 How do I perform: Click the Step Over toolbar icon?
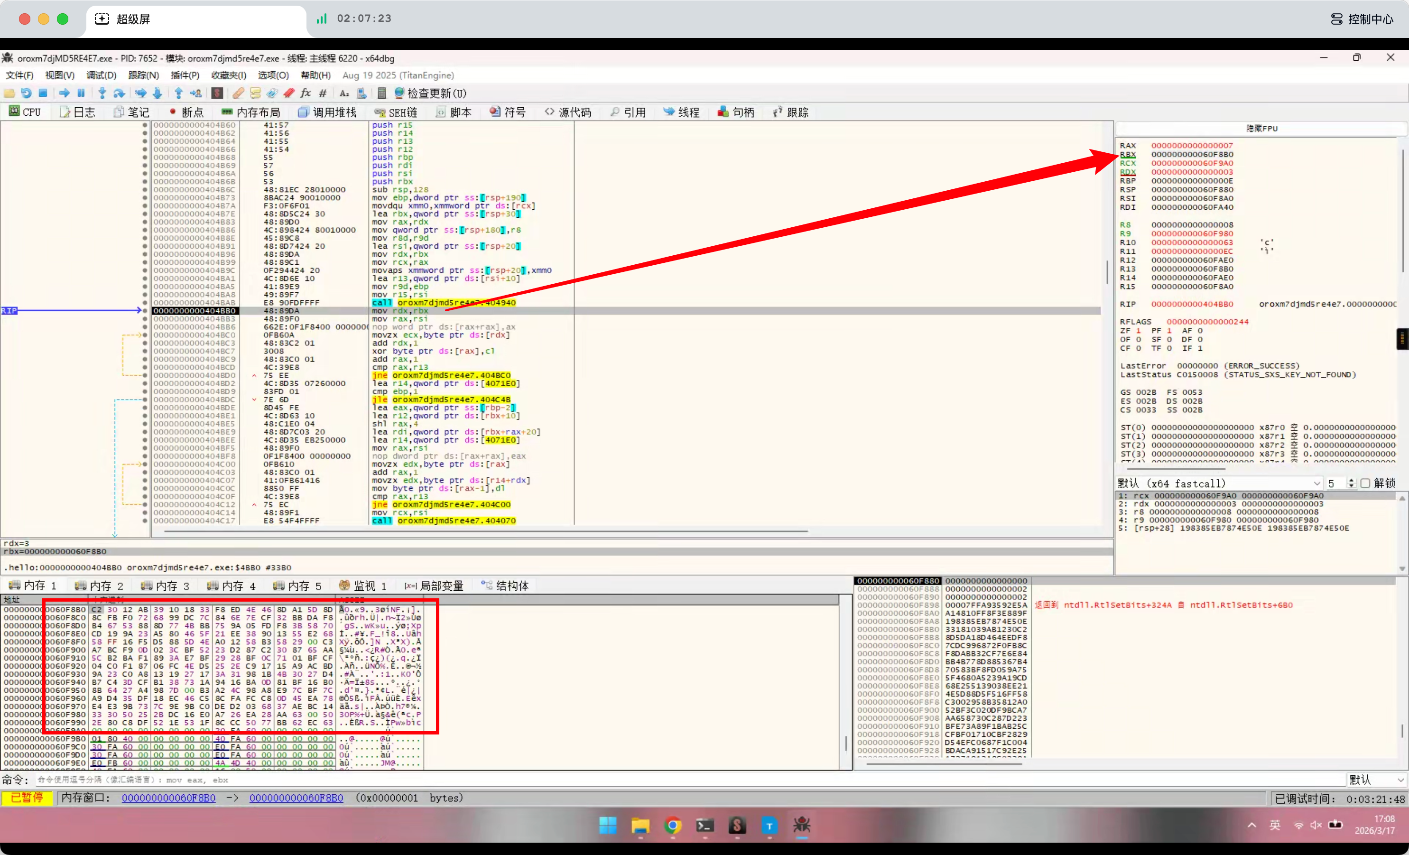tap(119, 93)
